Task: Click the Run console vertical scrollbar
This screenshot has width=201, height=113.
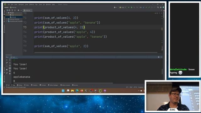Action: (x=162, y=72)
